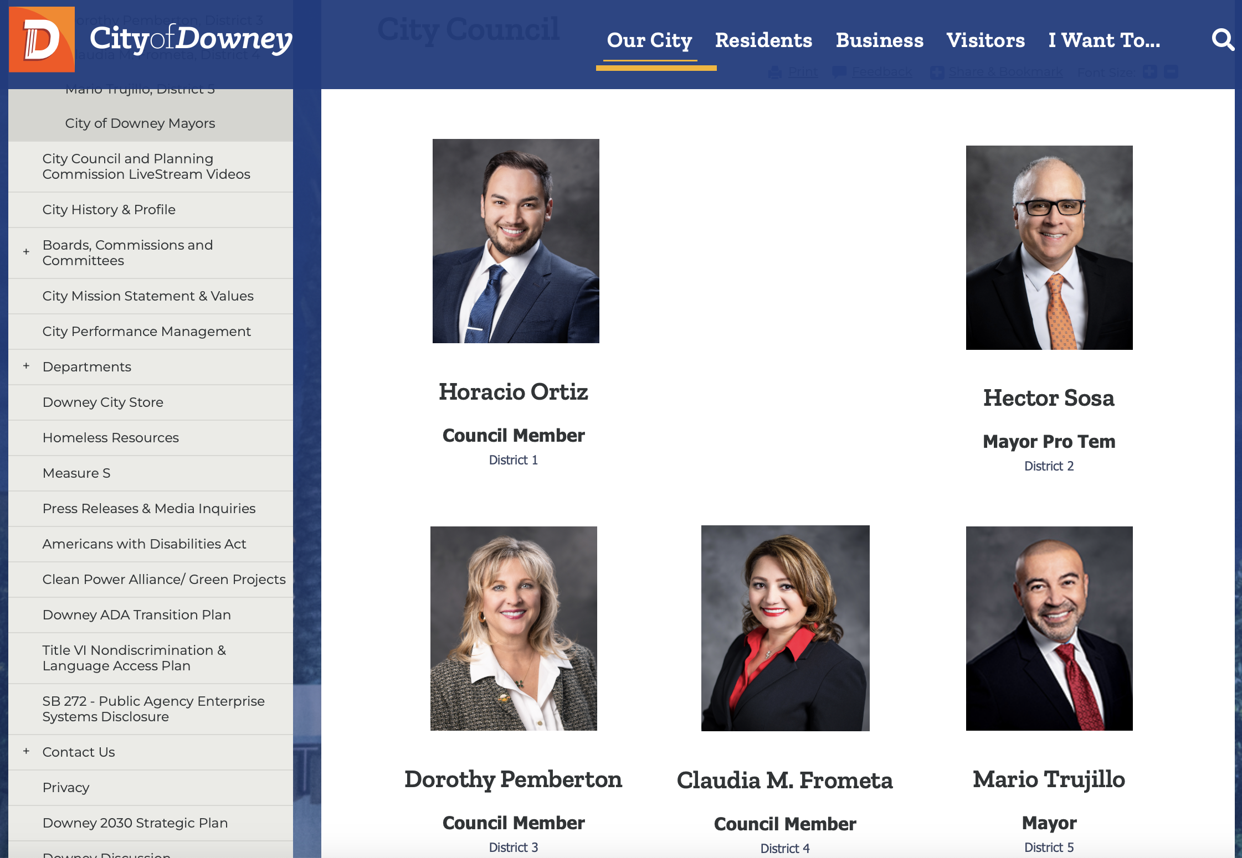Expand Boards, Commissions and Committees plus icon
Viewport: 1242px width, 858px height.
[x=26, y=252]
